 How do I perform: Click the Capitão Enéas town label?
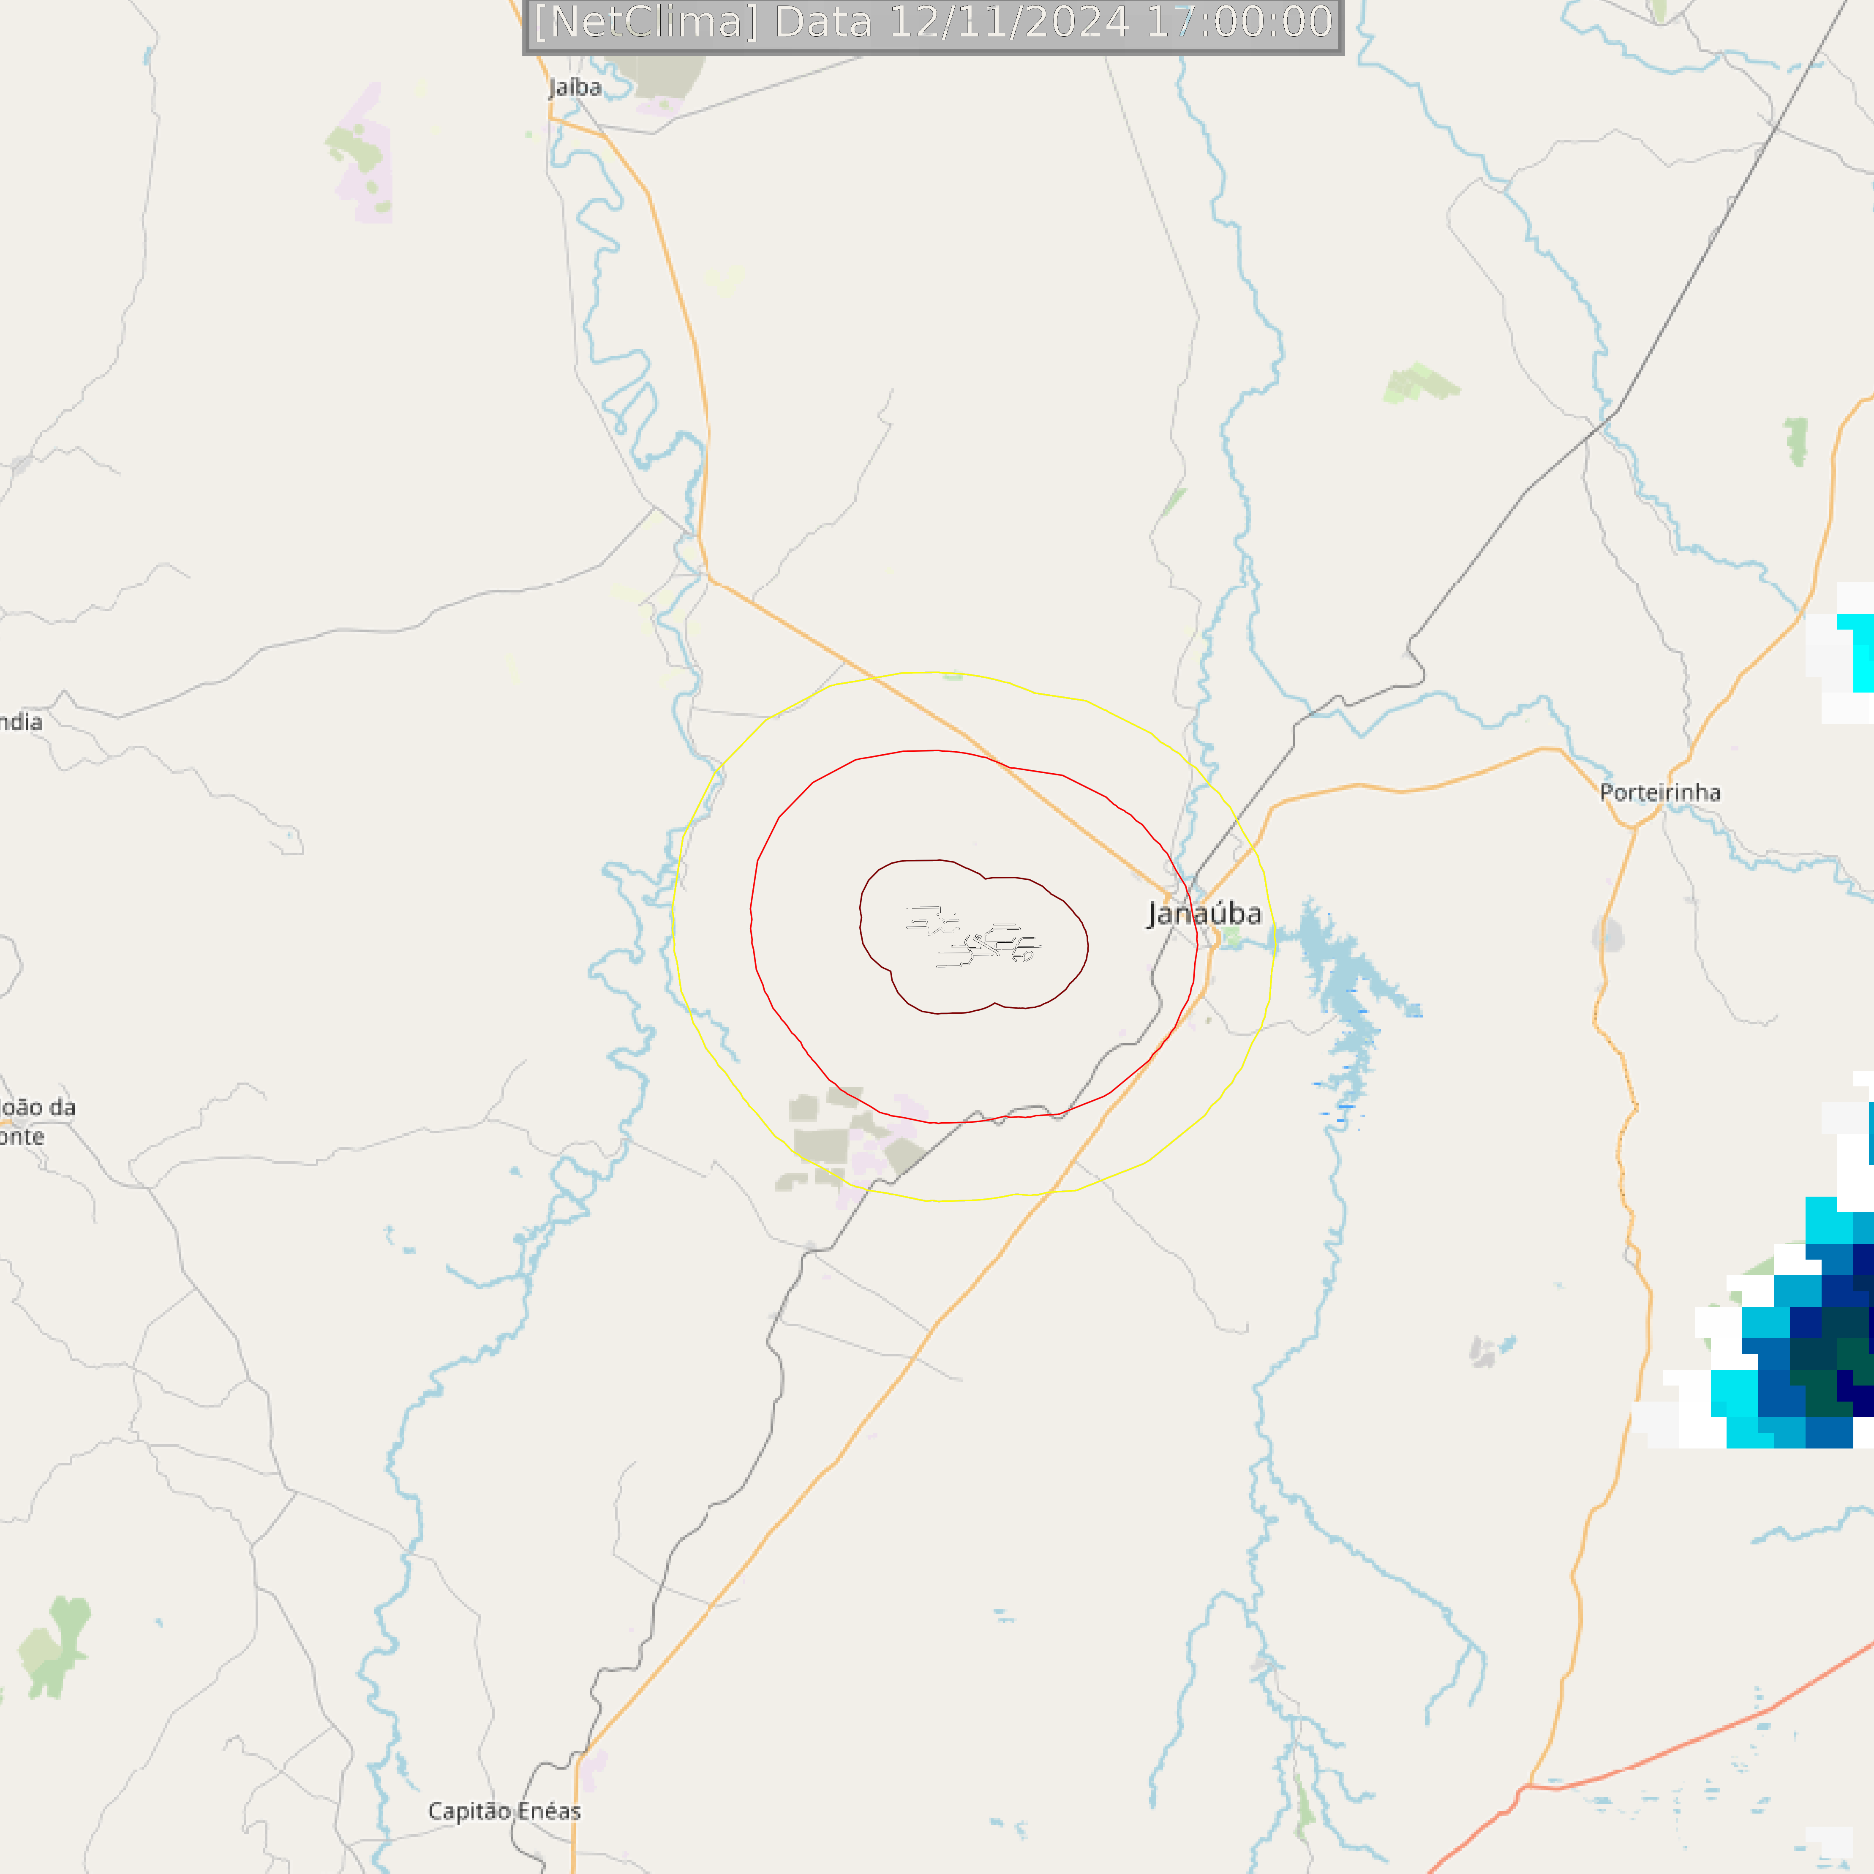(x=504, y=1811)
